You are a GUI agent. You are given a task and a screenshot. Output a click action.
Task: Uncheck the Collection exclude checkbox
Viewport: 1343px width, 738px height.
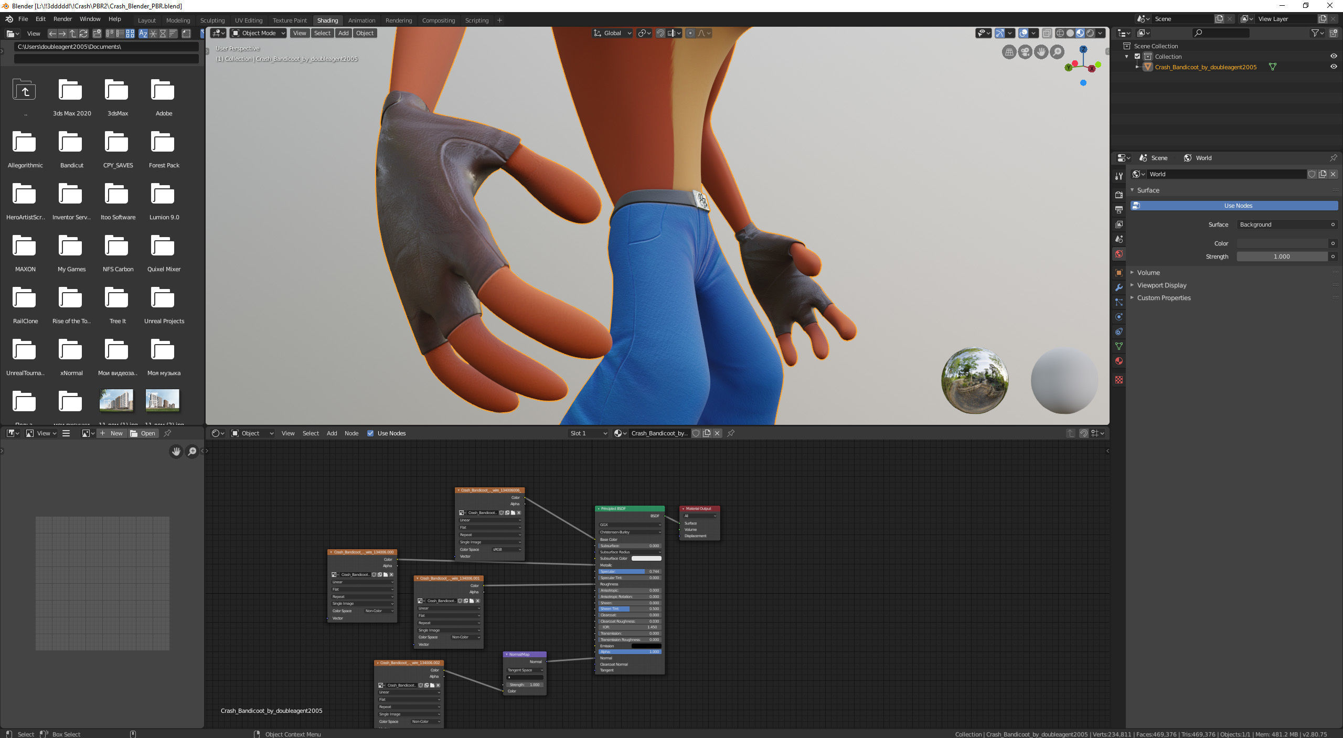coord(1137,56)
